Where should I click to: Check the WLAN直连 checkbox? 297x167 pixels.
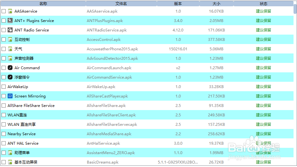[3, 115]
